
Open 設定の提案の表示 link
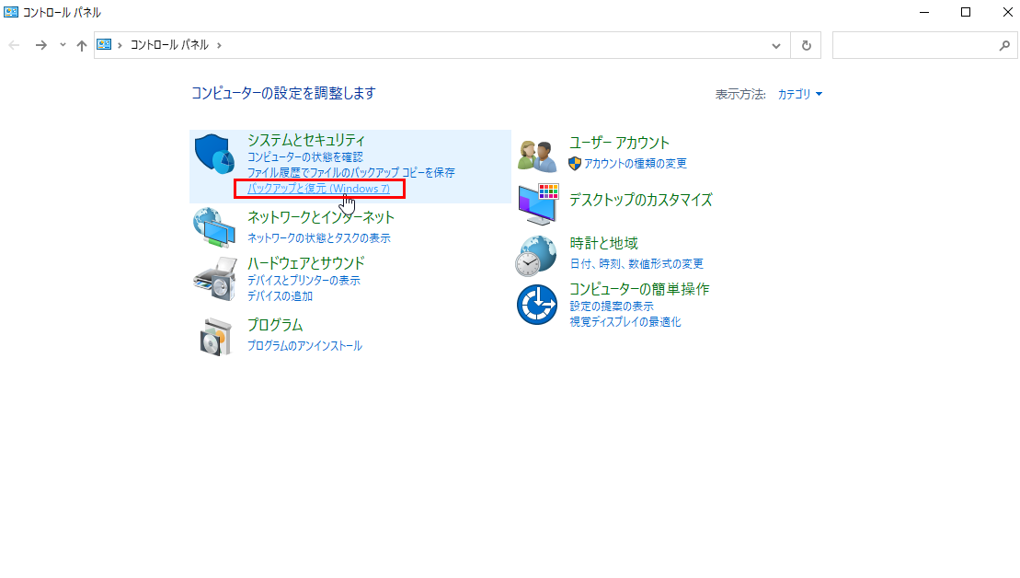[612, 306]
